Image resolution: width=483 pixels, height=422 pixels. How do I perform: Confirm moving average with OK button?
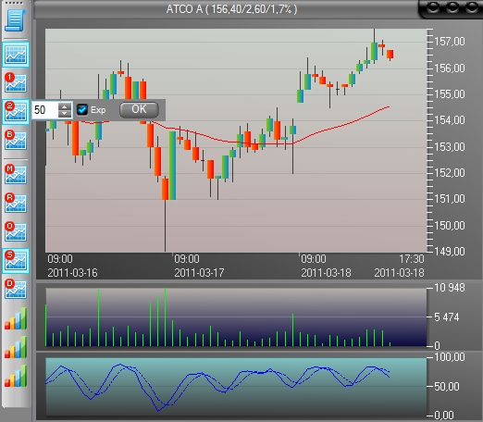click(139, 110)
